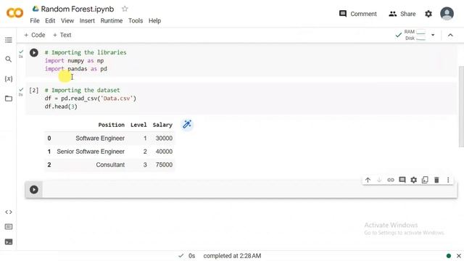Select the Software Engineer cell
The height and width of the screenshot is (261, 464).
100,138
